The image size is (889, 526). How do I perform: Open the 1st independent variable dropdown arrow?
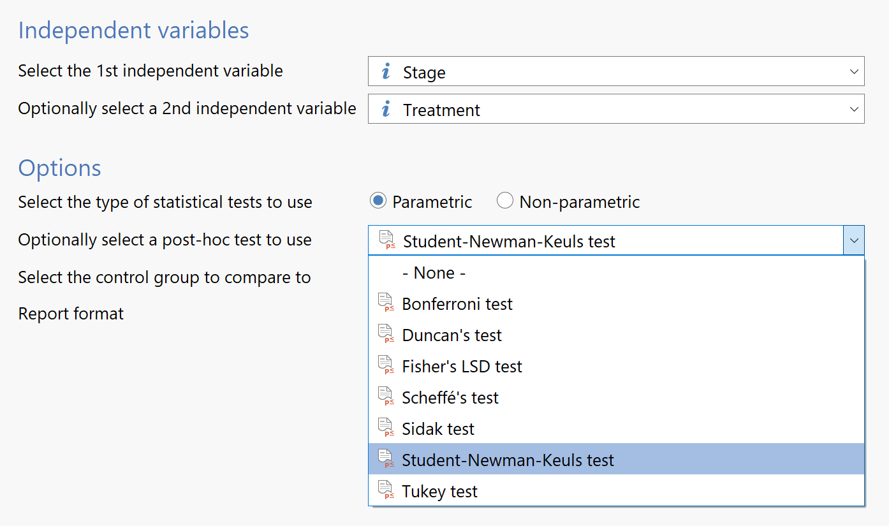point(854,71)
